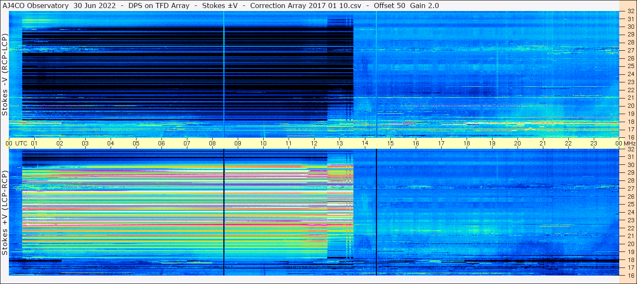The width and height of the screenshot is (637, 284).
Task: Click the 16 MHz tick of the Stokes -V panel
Action: tap(630, 137)
